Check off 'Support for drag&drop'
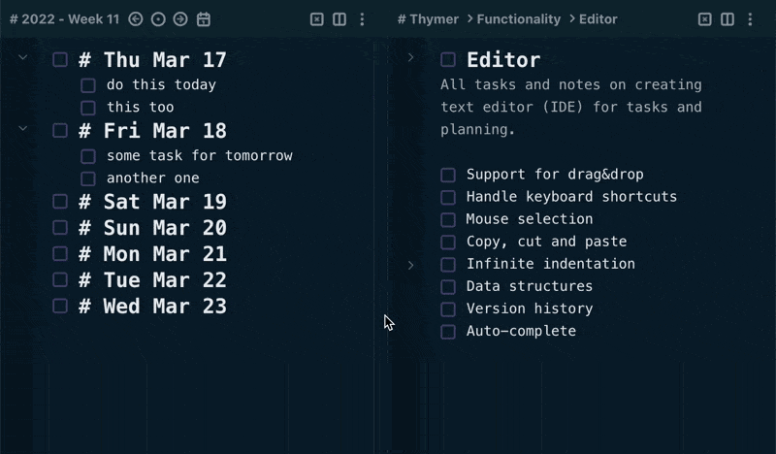776x454 pixels. tap(448, 175)
